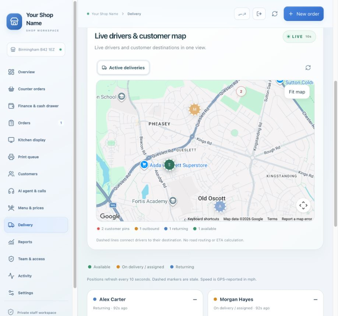Click the Settings sliders icon
Viewport: 338px width, 316px height.
click(x=11, y=293)
